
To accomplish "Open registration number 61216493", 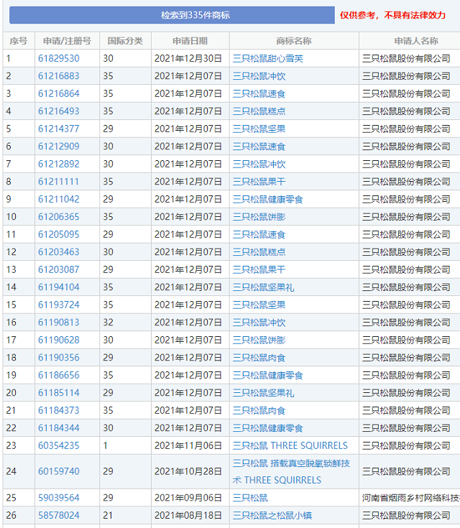I will click(59, 111).
